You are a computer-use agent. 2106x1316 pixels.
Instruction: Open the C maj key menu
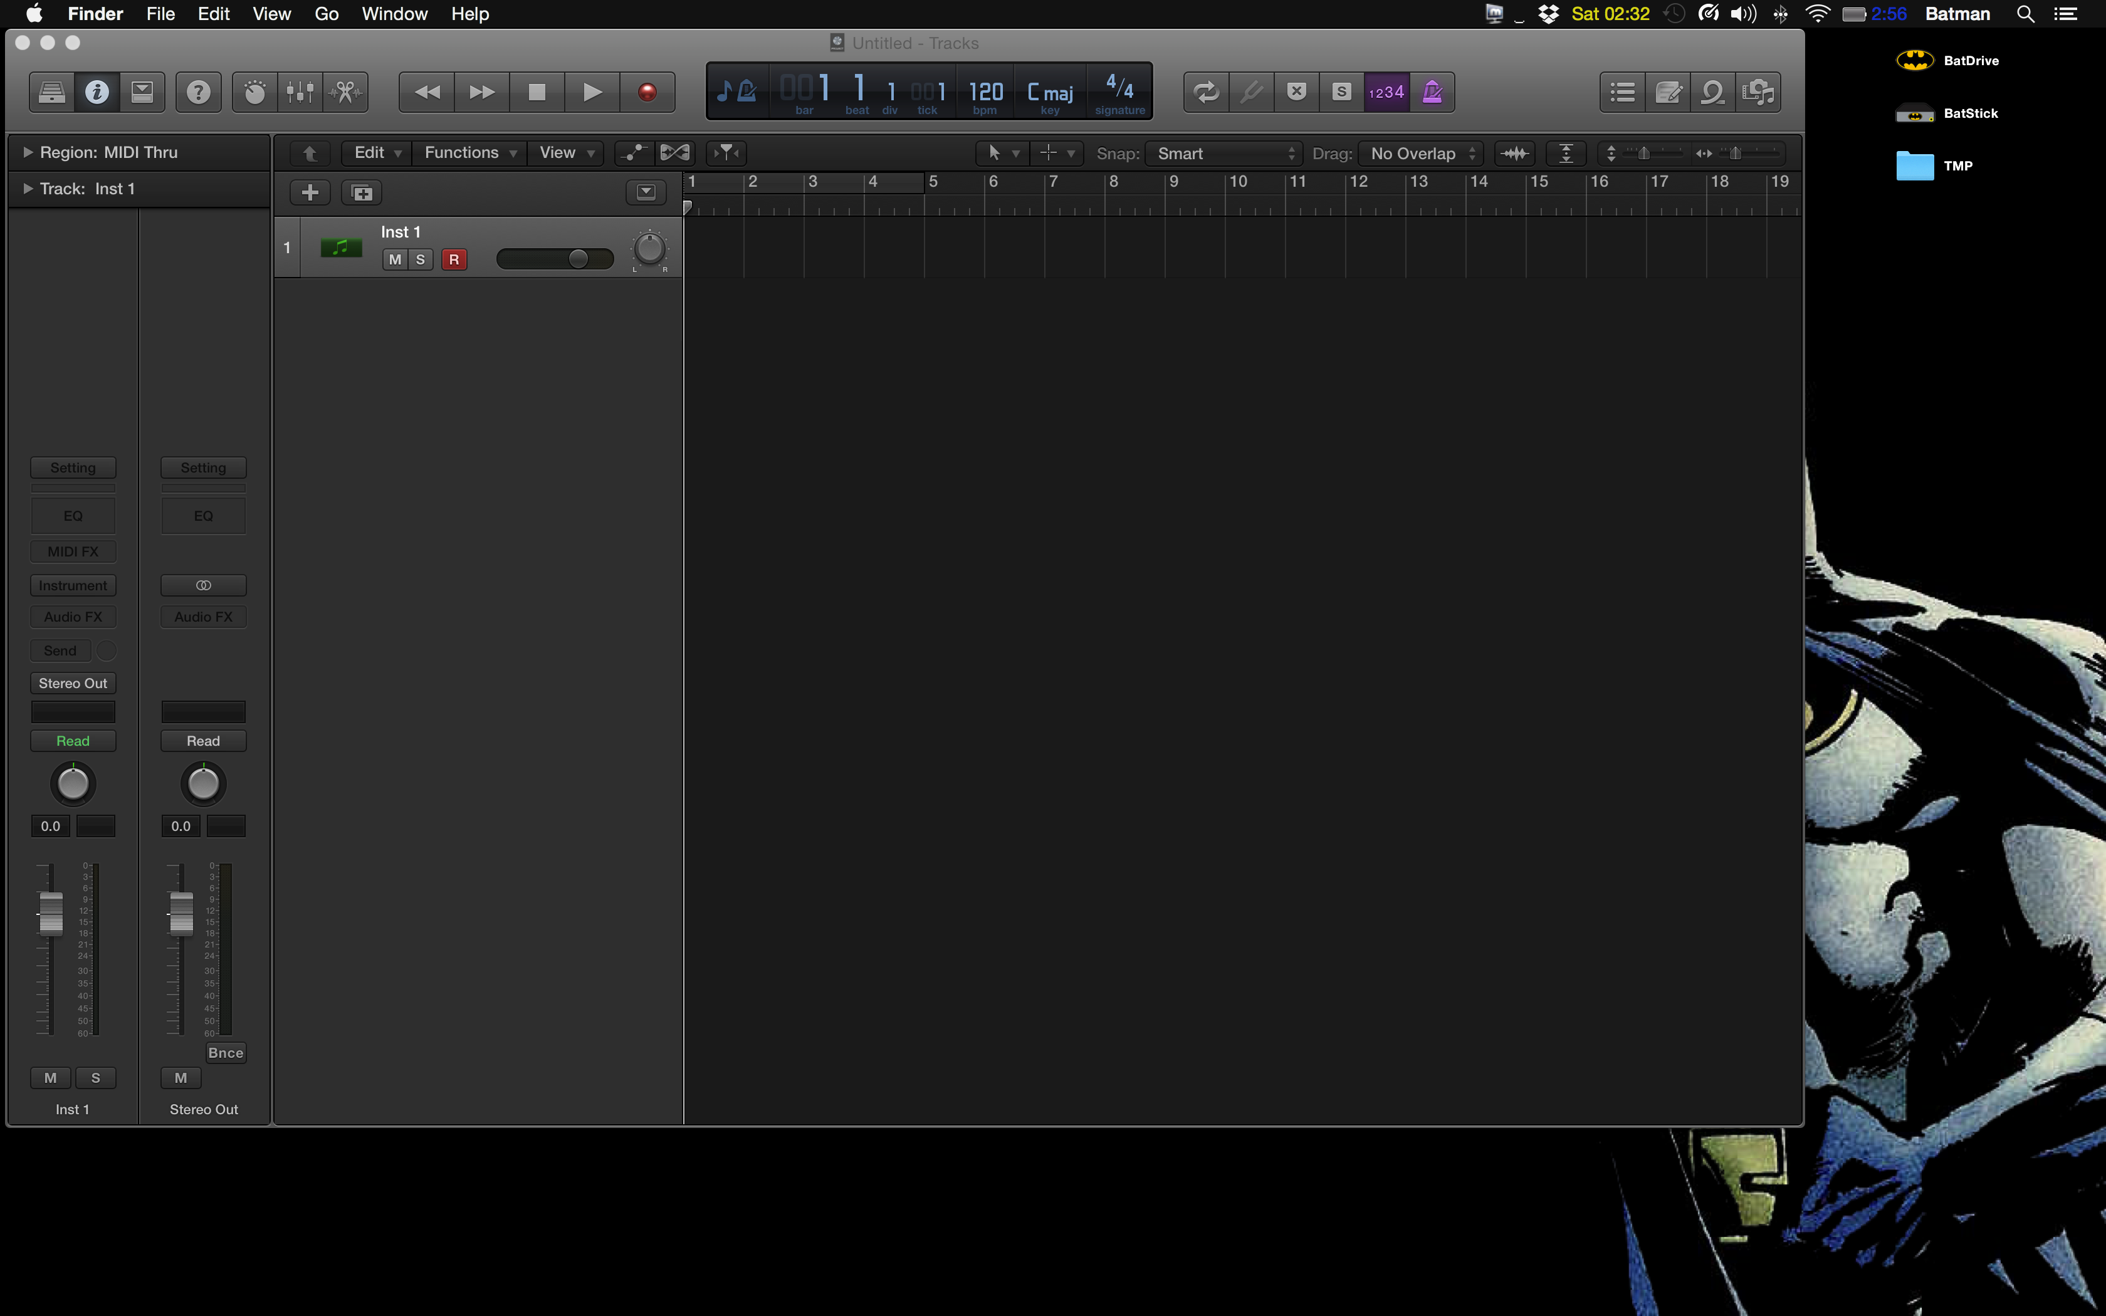[x=1050, y=92]
